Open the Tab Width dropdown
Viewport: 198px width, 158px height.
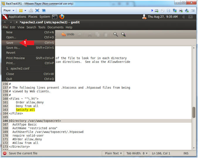(x=137, y=153)
